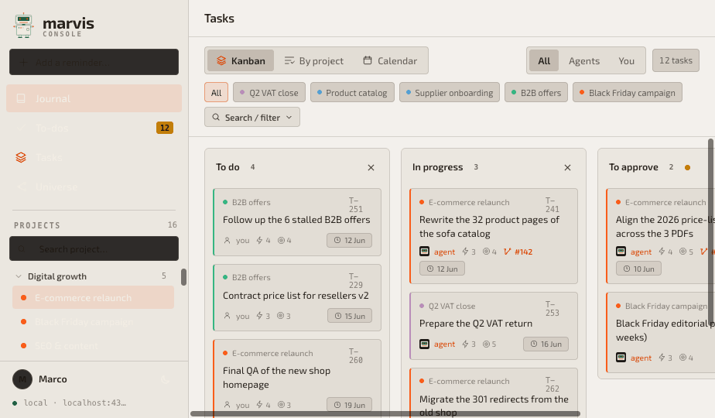715x418 pixels.
Task: Click the plus icon in Add a reminder
Action: click(x=24, y=62)
